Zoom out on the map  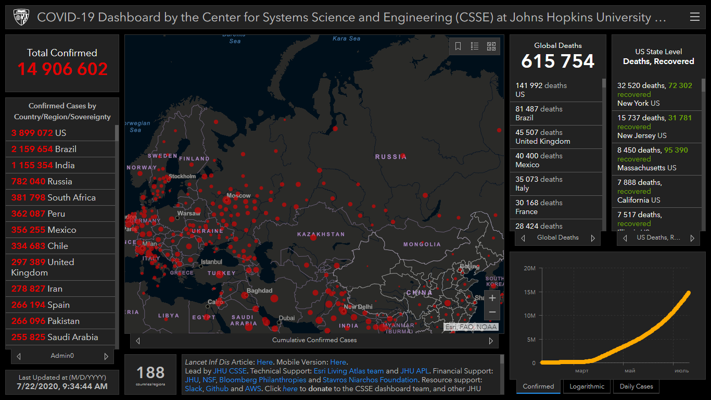point(492,312)
